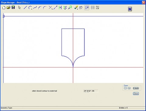
Task: Create a new shape file
Action: pos(4,8)
